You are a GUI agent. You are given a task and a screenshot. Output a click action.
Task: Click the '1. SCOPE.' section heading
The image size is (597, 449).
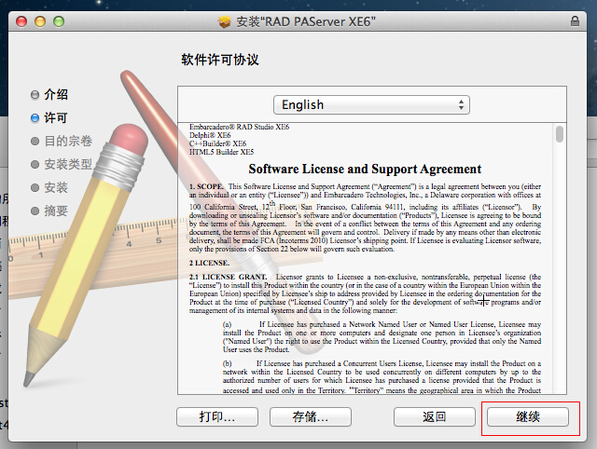[x=206, y=186]
